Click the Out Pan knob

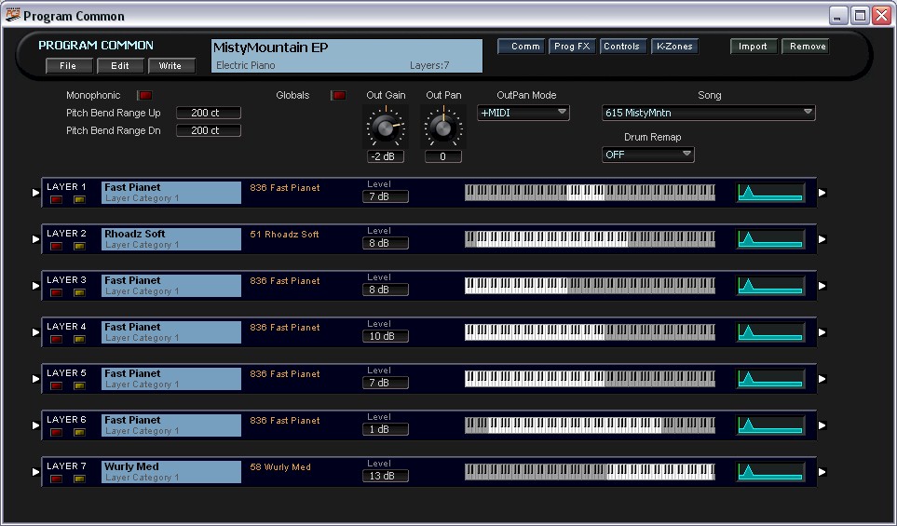tap(443, 127)
